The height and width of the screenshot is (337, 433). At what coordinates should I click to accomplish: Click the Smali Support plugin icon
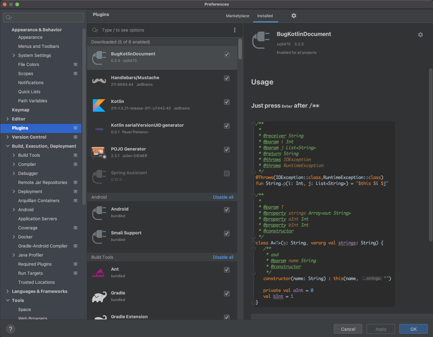click(99, 237)
